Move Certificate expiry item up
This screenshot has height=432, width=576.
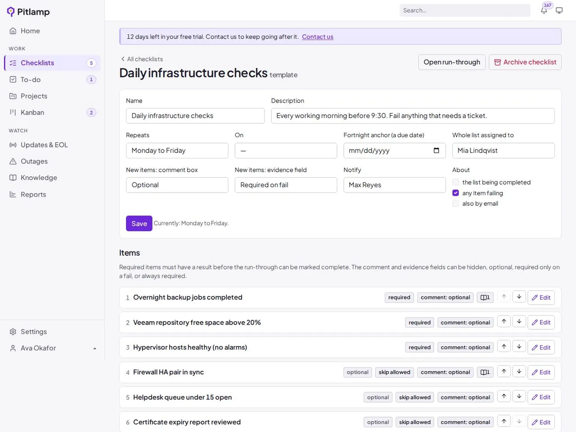504,422
